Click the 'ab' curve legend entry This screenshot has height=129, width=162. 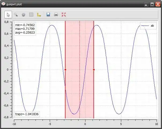coord(148,26)
